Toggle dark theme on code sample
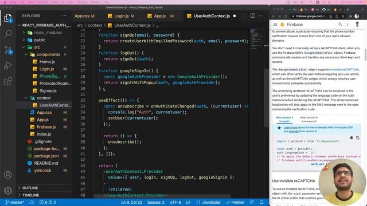 click(x=352, y=138)
